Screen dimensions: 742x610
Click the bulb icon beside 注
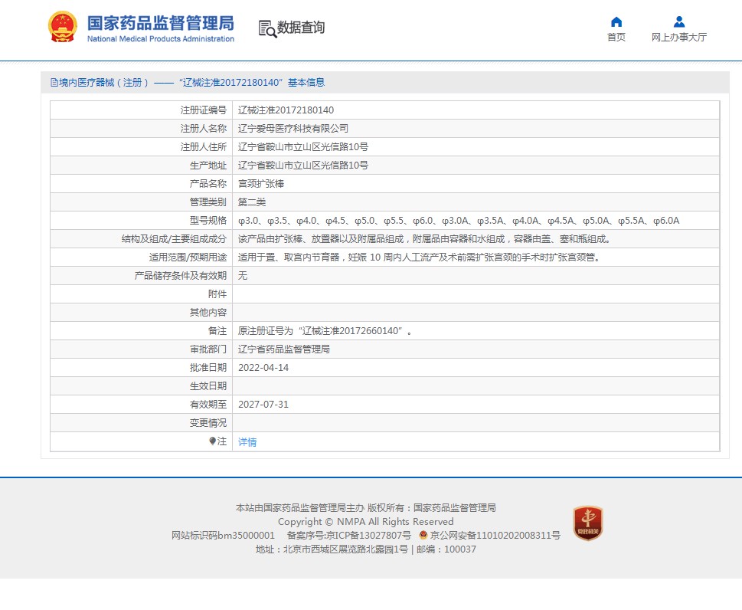(x=212, y=441)
